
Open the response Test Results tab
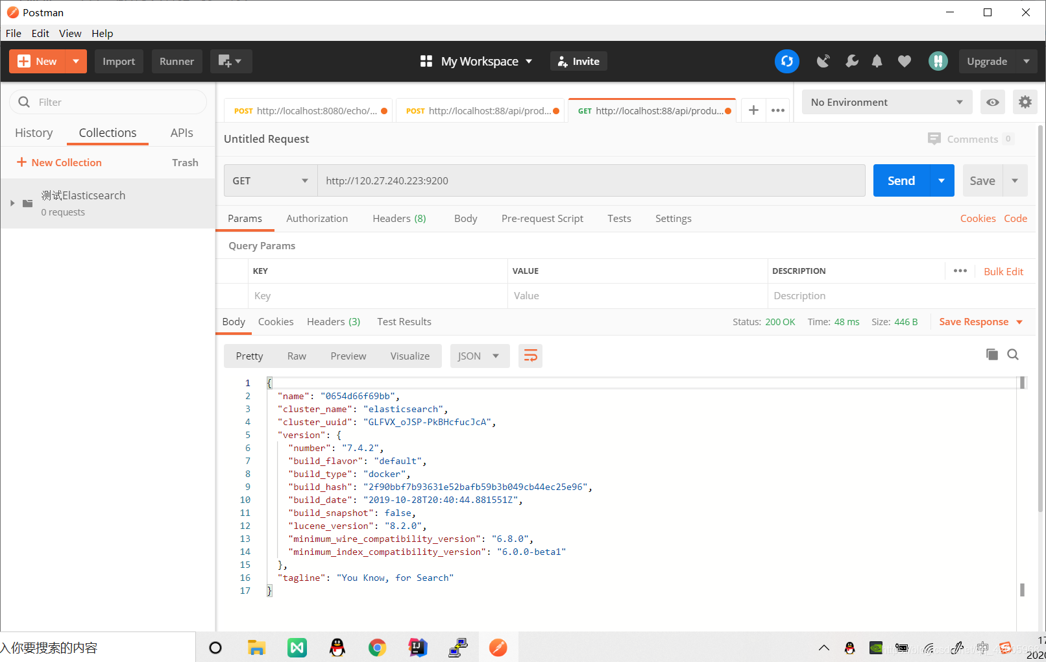pos(404,321)
